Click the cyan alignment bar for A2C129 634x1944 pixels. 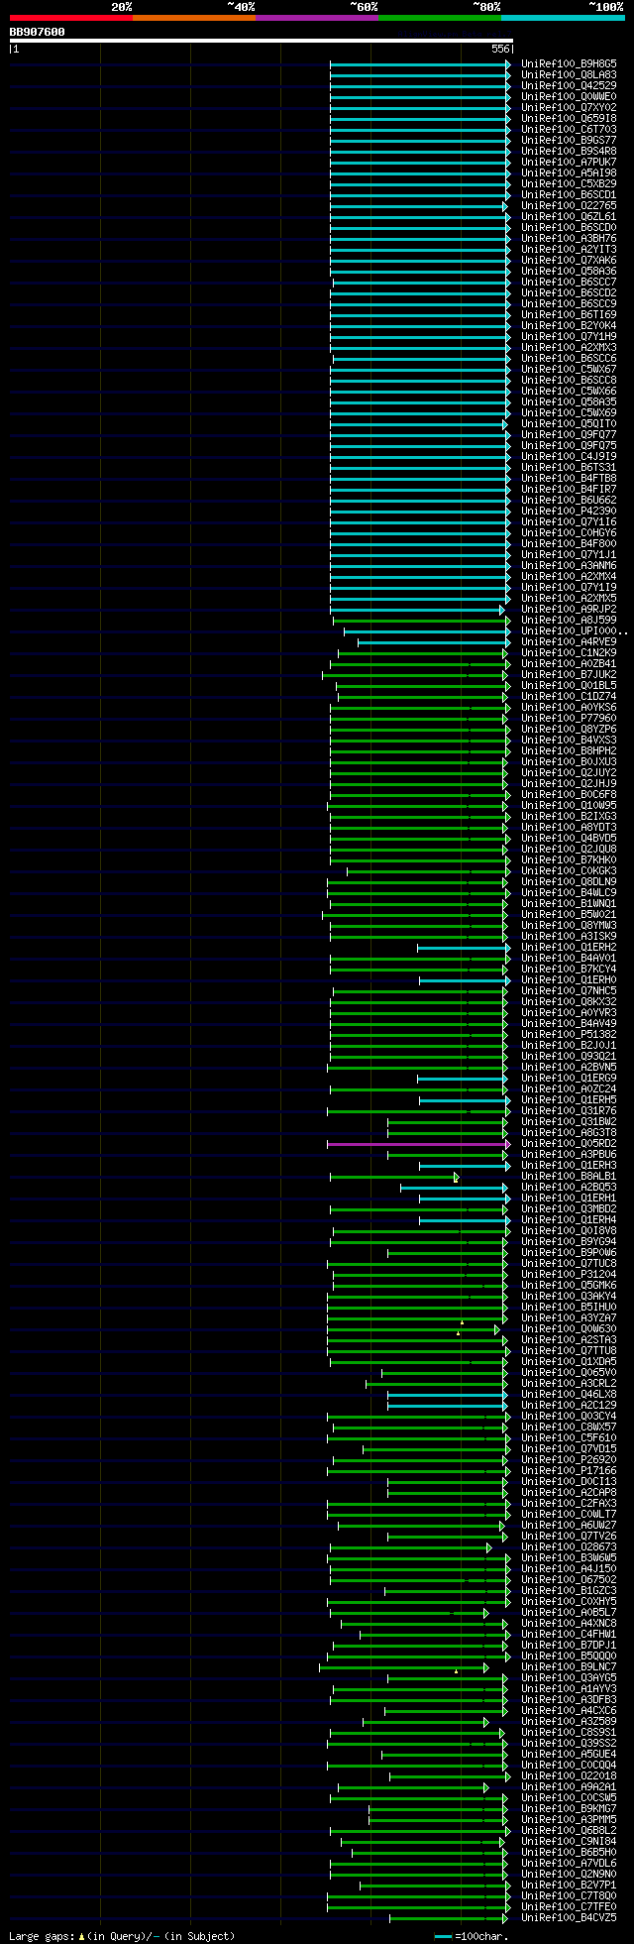click(447, 1405)
